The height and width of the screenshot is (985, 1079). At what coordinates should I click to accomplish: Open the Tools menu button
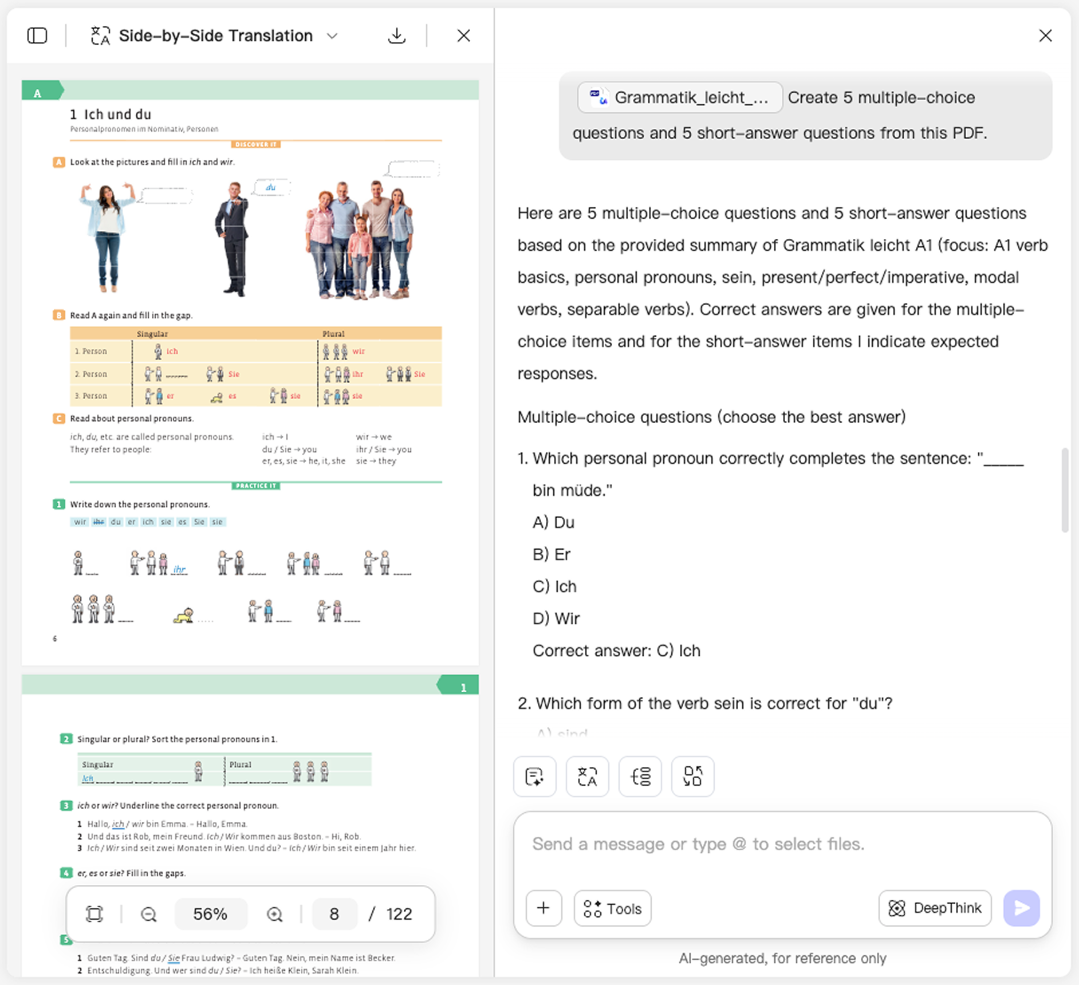pos(612,908)
